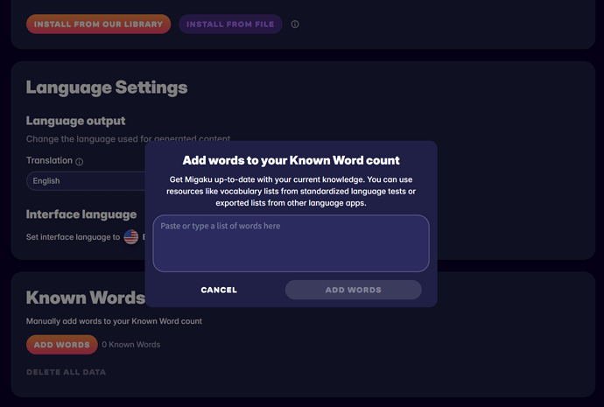This screenshot has height=407, width=604.
Task: Select the US flag interface language icon
Action: point(131,237)
